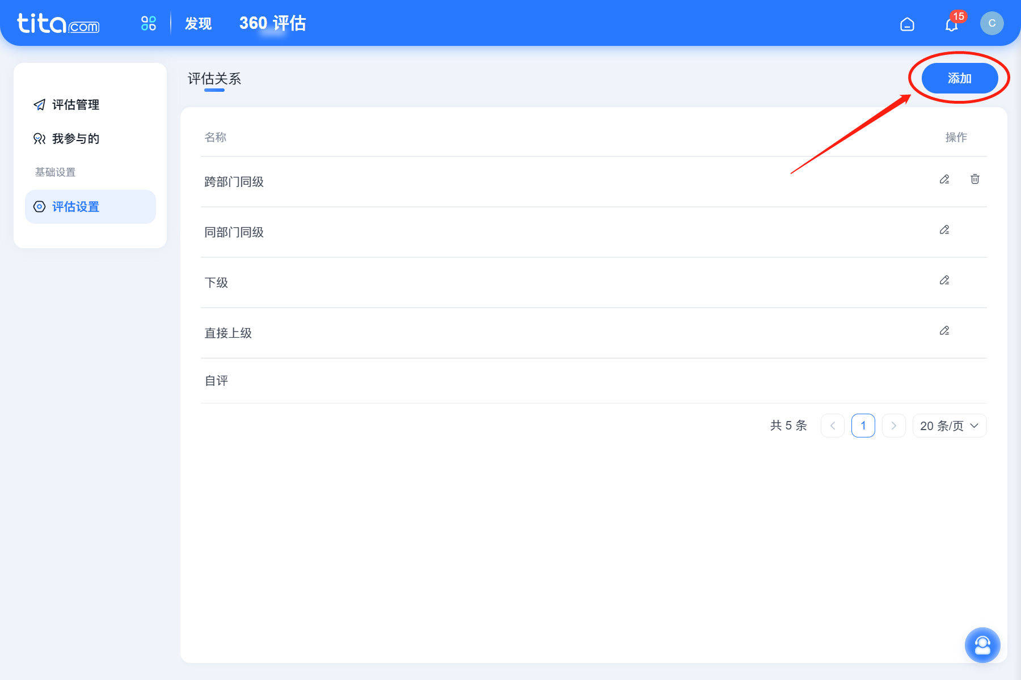Click the 添加 button
This screenshot has width=1021, height=680.
click(x=960, y=78)
